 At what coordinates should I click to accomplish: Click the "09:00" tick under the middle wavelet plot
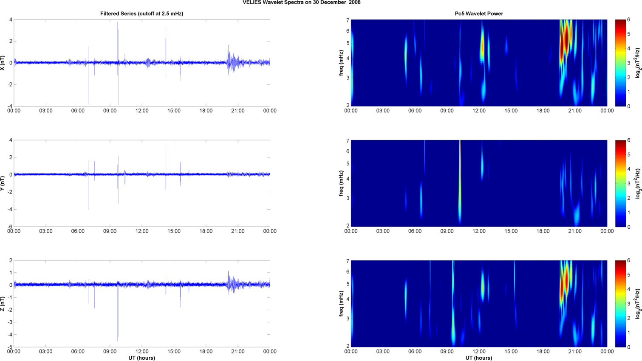click(x=447, y=231)
